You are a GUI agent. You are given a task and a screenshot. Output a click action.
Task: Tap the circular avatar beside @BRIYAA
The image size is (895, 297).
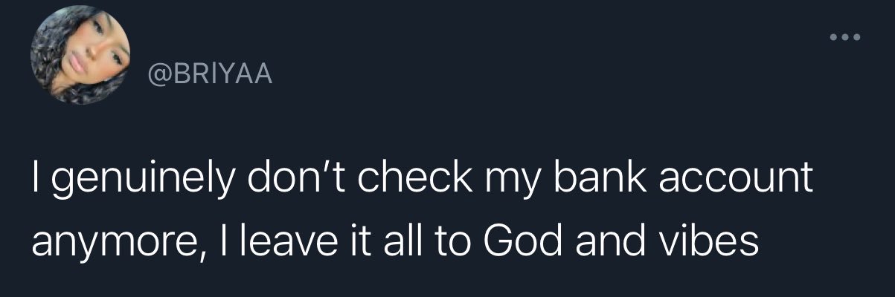80,57
